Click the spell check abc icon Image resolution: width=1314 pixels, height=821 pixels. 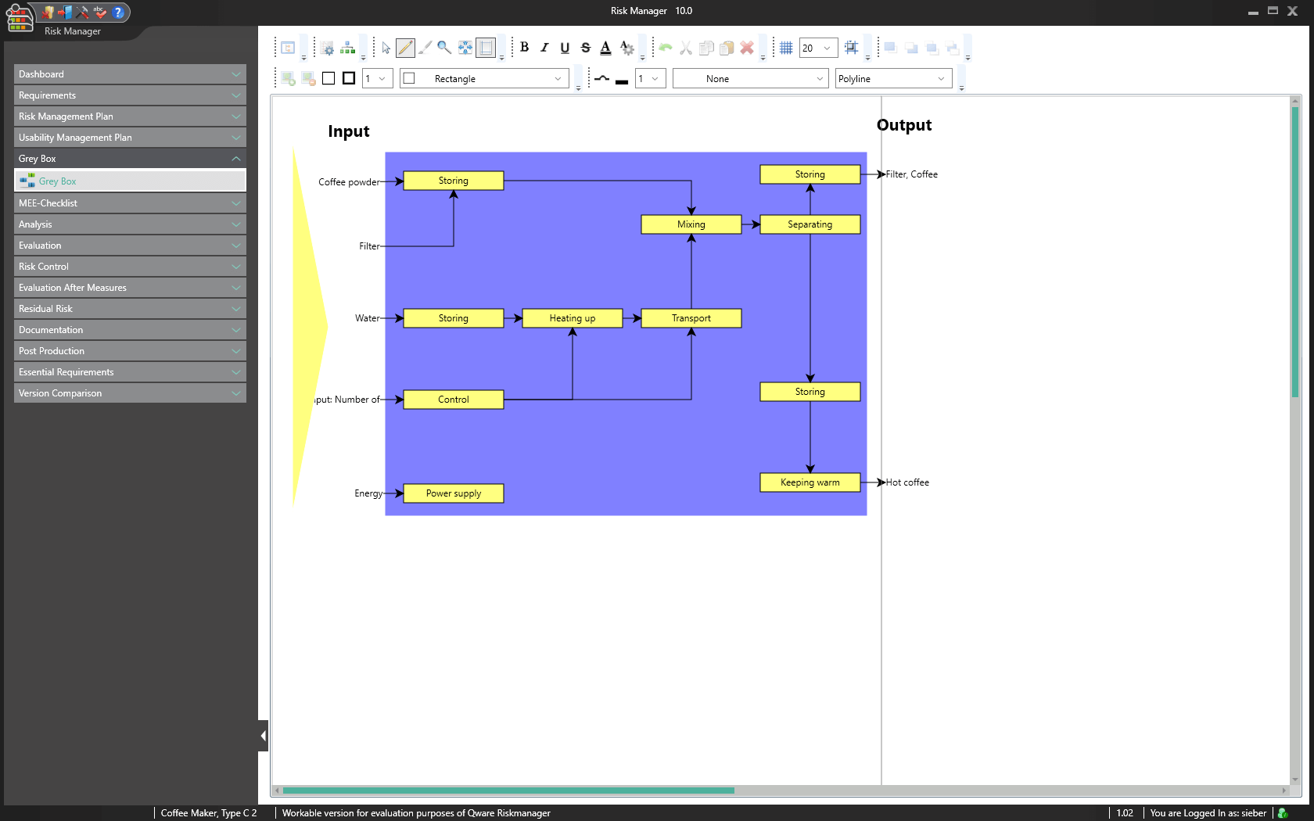point(99,13)
